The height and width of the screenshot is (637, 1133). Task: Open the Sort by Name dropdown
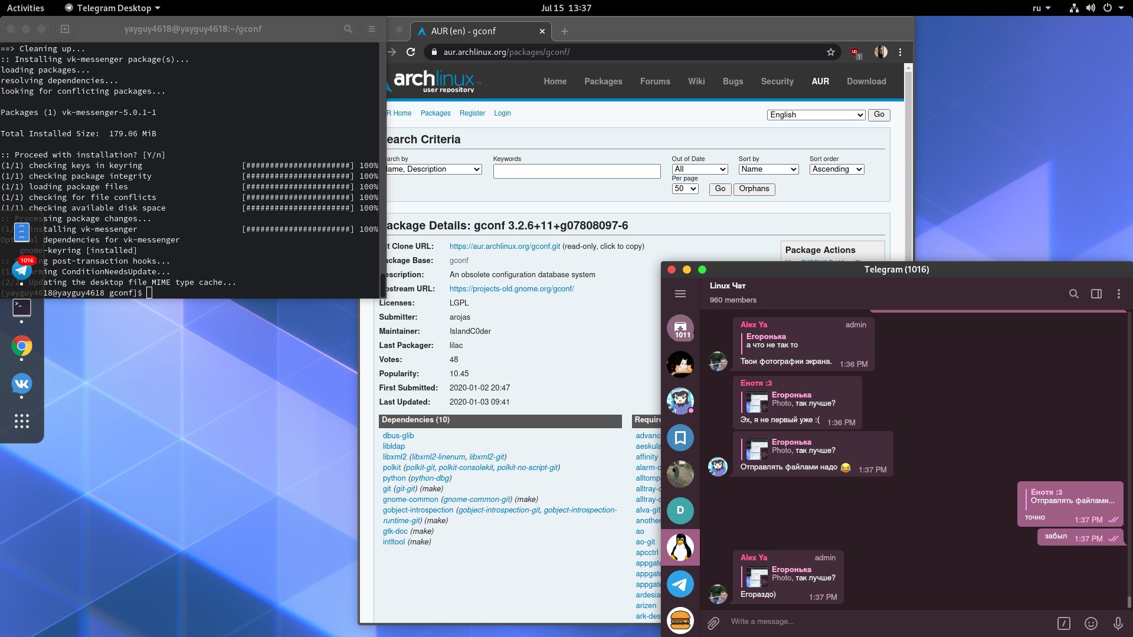point(769,169)
